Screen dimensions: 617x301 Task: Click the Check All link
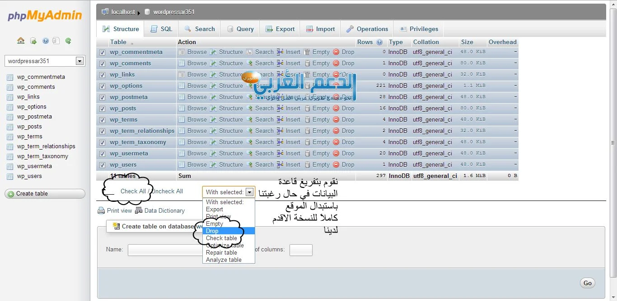[133, 191]
